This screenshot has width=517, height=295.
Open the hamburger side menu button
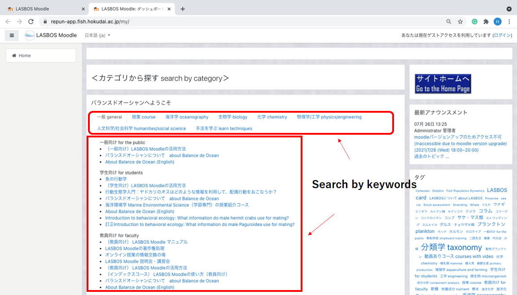click(x=12, y=35)
